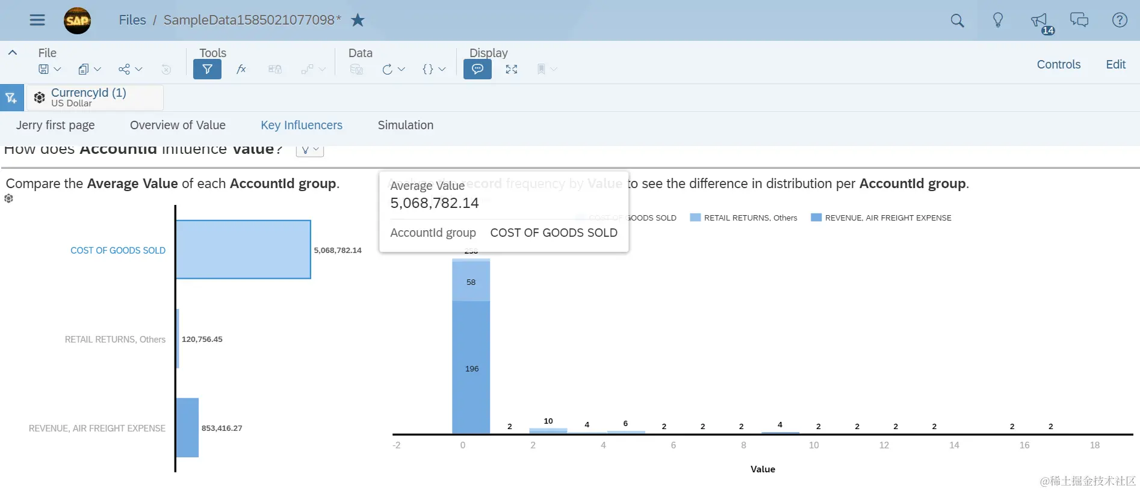Click the 853,416.27 bar data label

tap(222, 428)
